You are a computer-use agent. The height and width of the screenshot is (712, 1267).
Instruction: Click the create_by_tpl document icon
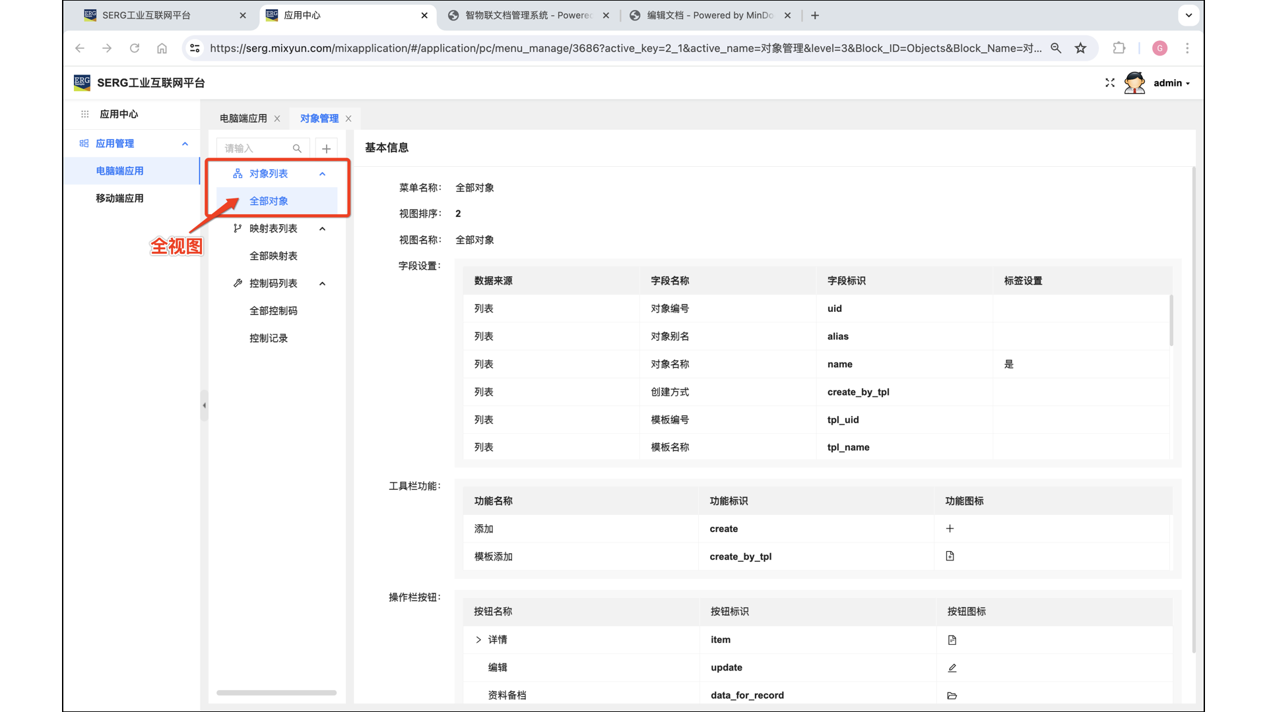(x=950, y=556)
